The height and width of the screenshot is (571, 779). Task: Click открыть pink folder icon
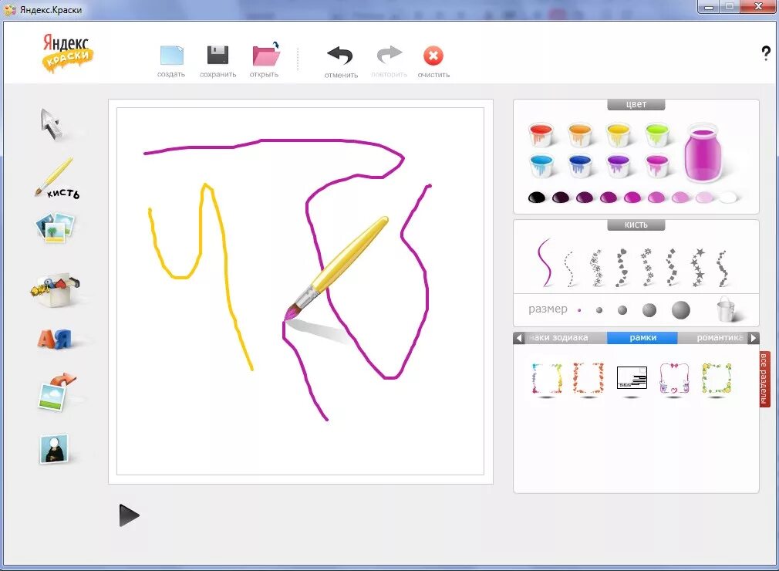pos(265,59)
